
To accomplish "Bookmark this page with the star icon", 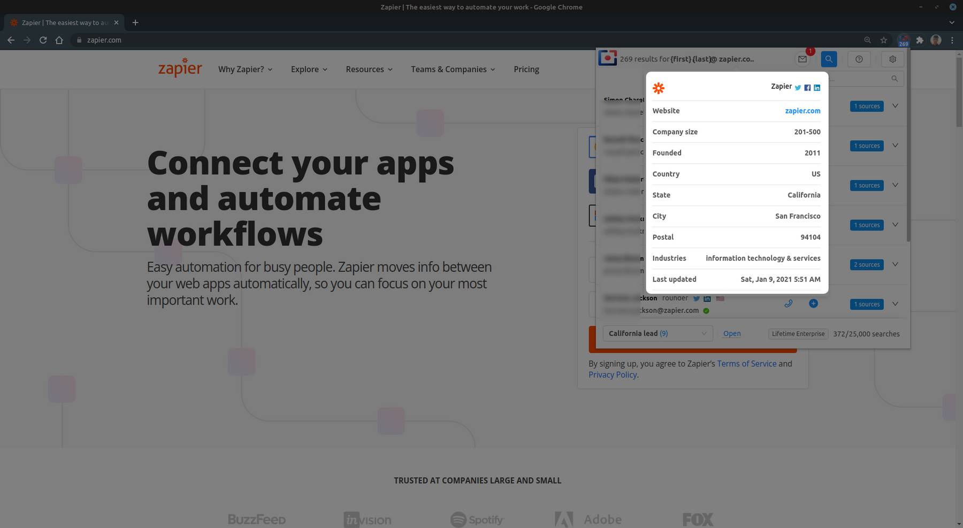I will pos(884,40).
